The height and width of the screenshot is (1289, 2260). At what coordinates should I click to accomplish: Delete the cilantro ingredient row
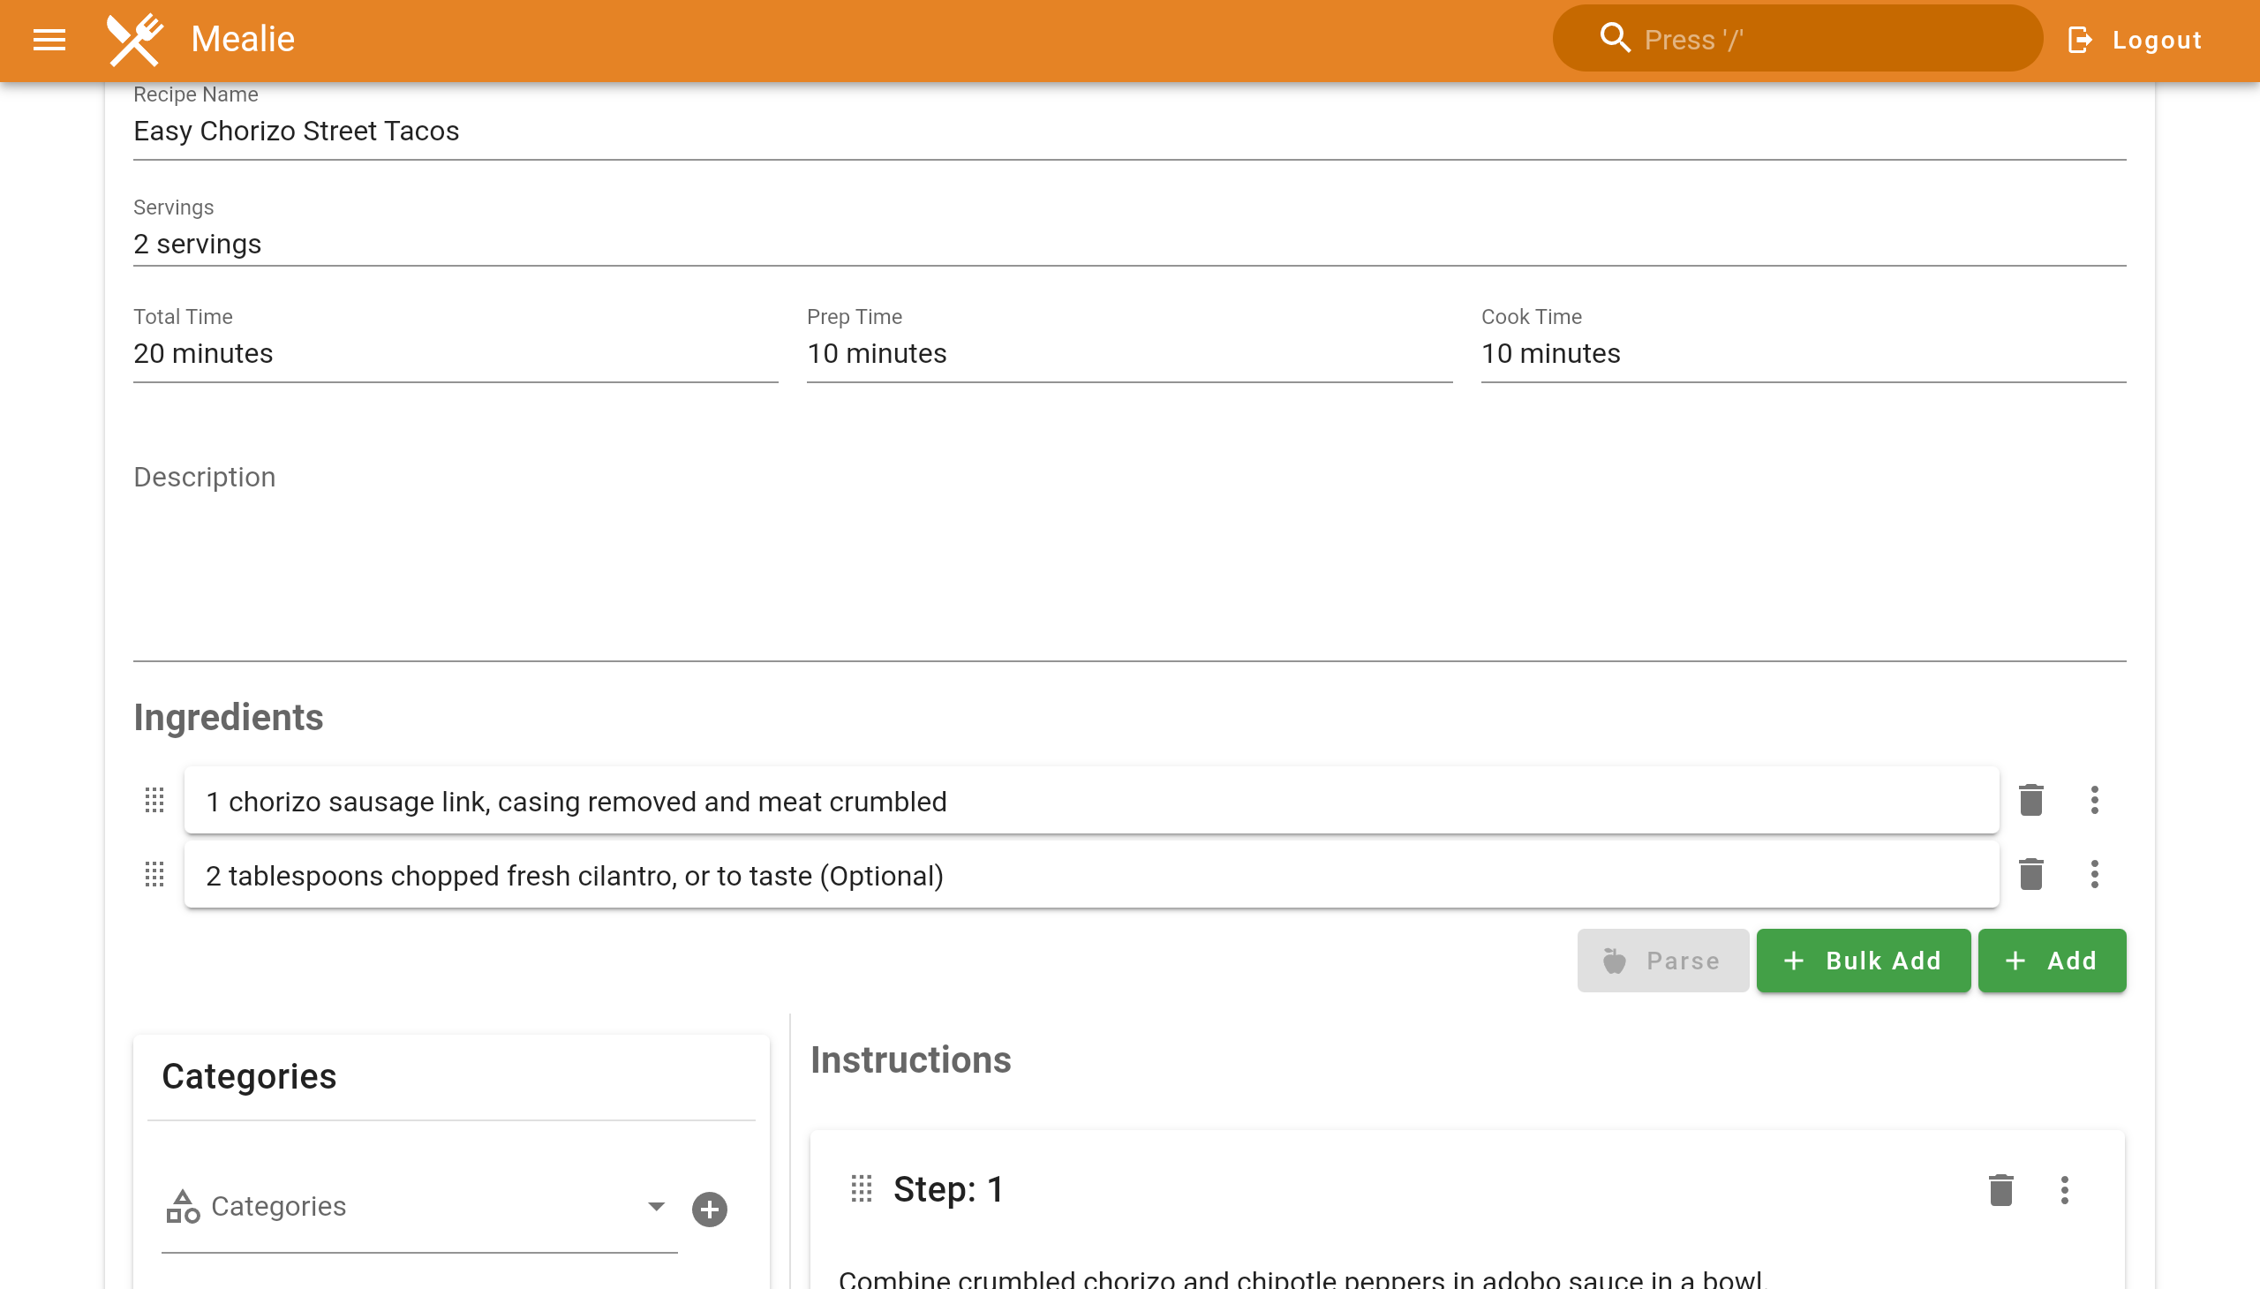(x=2030, y=875)
